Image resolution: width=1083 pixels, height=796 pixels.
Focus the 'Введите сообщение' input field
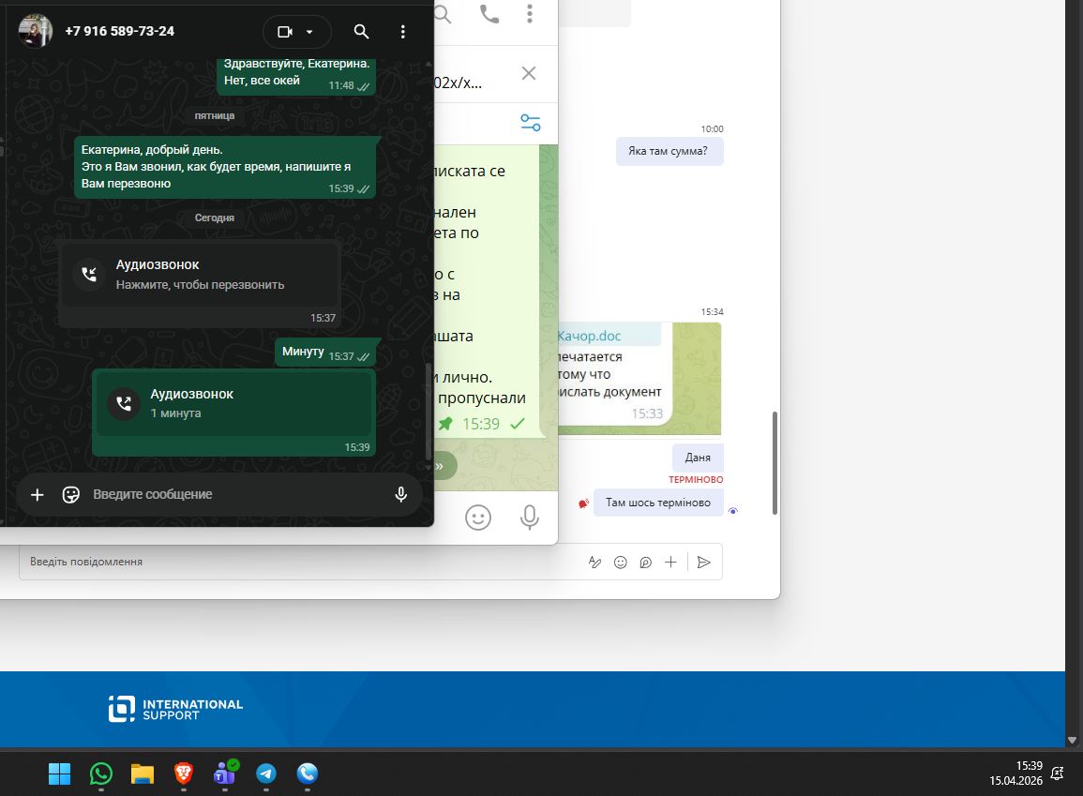click(234, 494)
